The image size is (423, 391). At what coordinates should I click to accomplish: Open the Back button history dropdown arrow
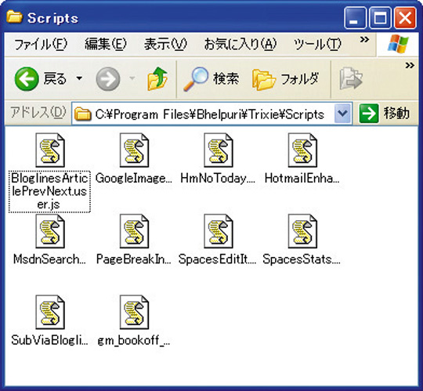(x=79, y=78)
